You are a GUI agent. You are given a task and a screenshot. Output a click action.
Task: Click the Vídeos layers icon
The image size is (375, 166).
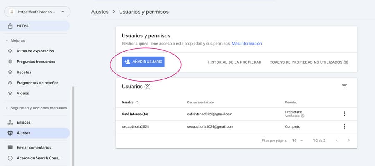(10, 93)
